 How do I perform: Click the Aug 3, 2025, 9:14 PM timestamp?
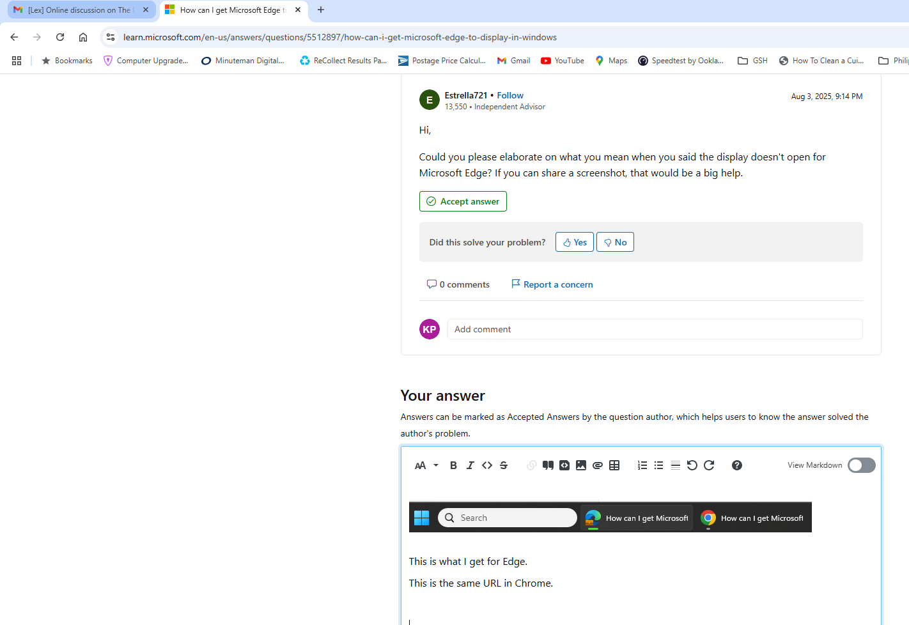point(827,96)
